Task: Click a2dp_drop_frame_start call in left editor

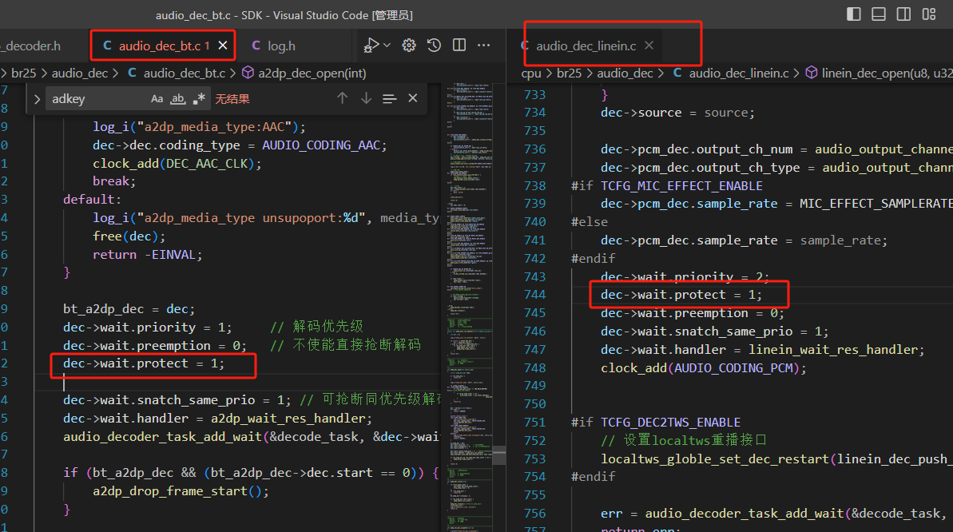Action: [170, 490]
